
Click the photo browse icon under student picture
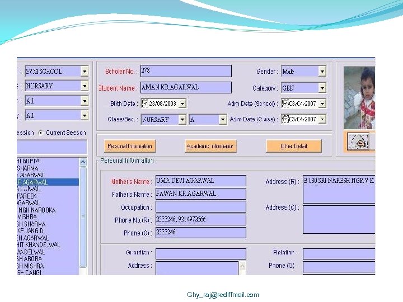click(358, 141)
